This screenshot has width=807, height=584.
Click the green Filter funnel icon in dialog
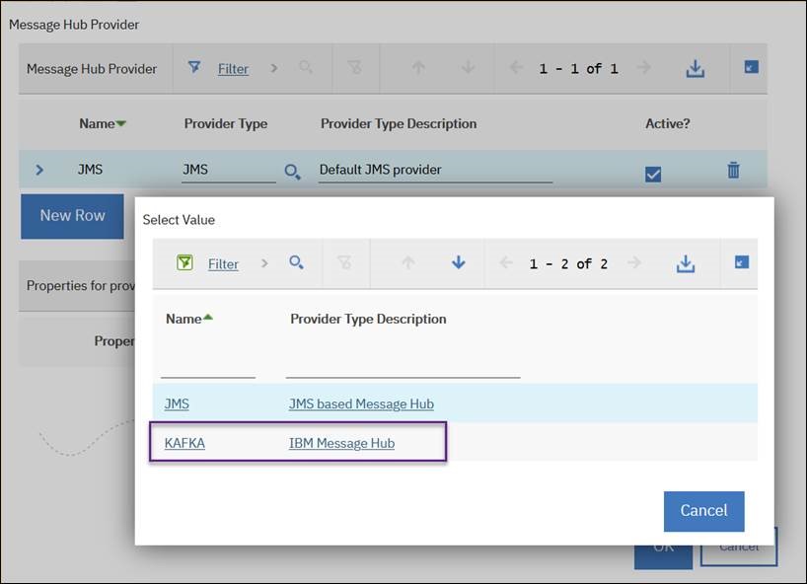point(184,262)
